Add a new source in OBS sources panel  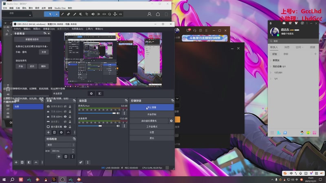pos(48,133)
